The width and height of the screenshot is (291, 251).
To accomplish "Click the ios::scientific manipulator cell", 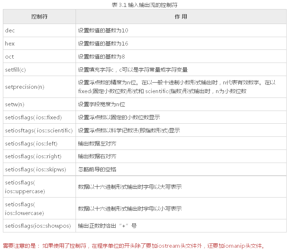I will coord(39,130).
